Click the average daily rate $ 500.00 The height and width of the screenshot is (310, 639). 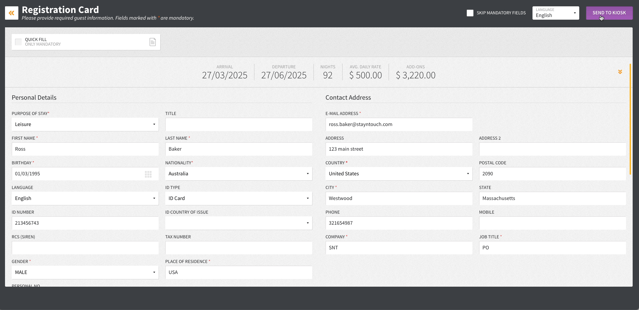point(366,75)
